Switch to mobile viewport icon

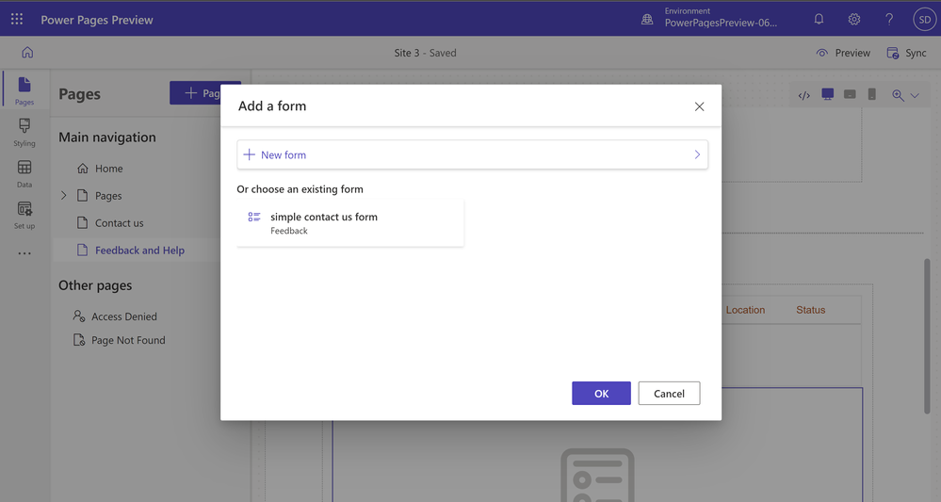872,95
